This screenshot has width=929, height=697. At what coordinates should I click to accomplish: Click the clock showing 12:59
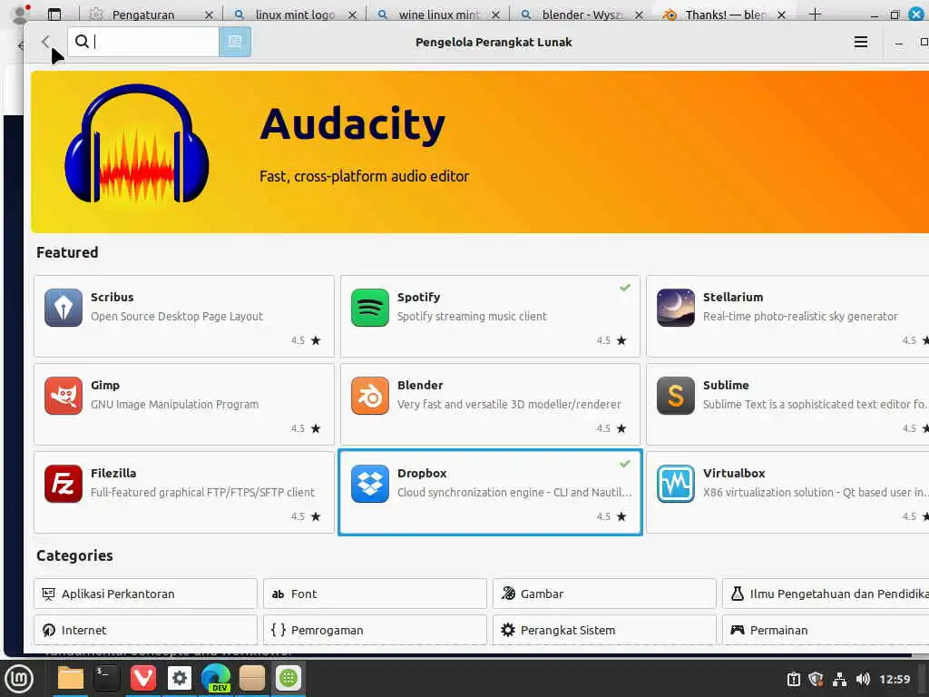[894, 679]
